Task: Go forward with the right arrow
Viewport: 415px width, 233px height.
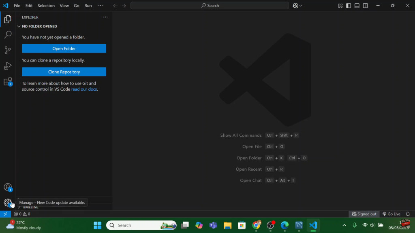Action: click(124, 6)
